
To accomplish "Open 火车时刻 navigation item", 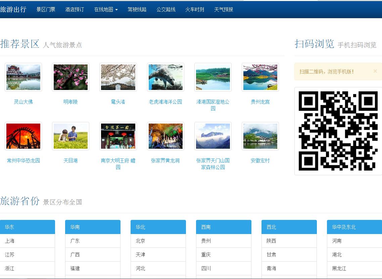I will pos(195,9).
